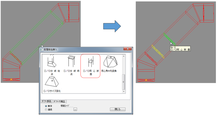Switch to the ダクト部品 tab
The image size is (217, 115).
(46, 101)
